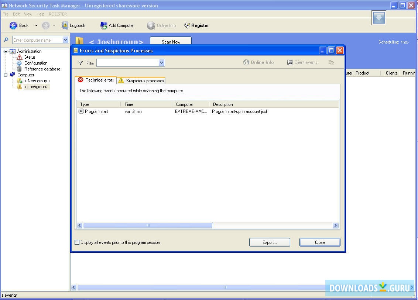Image resolution: width=418 pixels, height=300 pixels.
Task: Open the REGISTER menu
Action: 58,14
